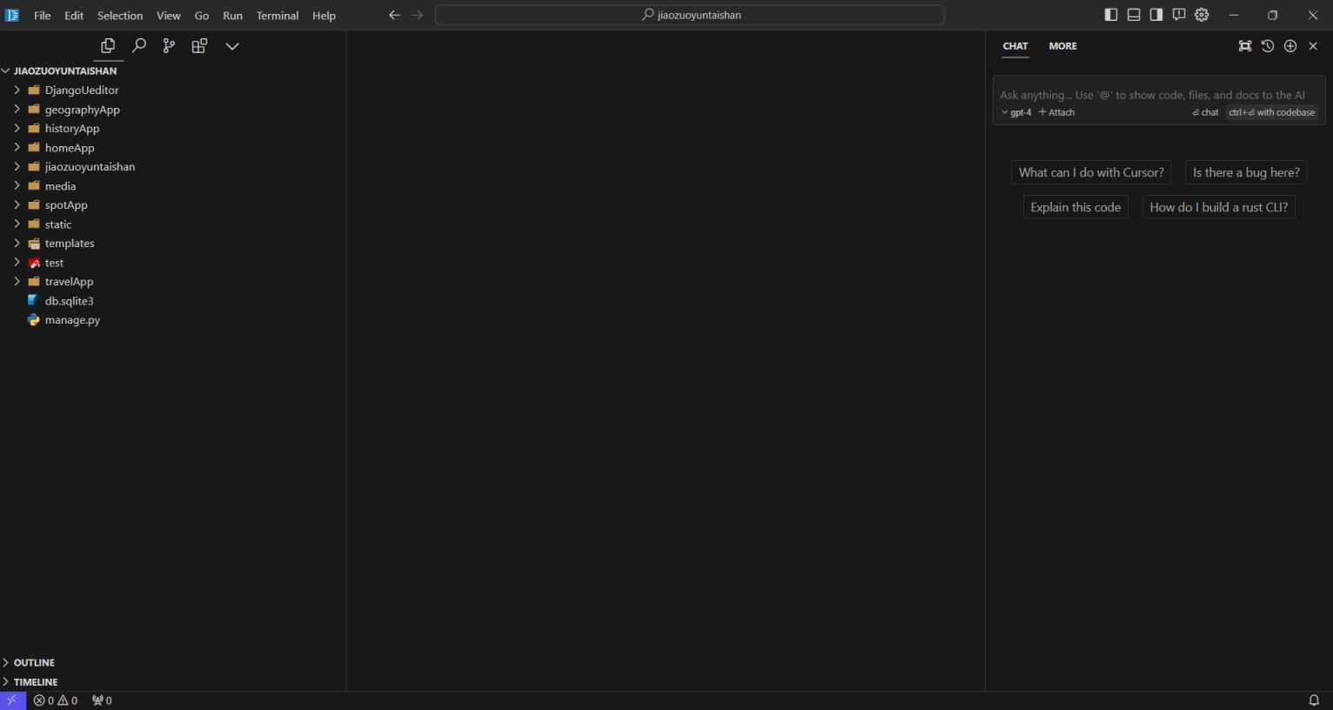Click the 'Explain this code' suggestion
The image size is (1333, 710).
click(x=1075, y=207)
